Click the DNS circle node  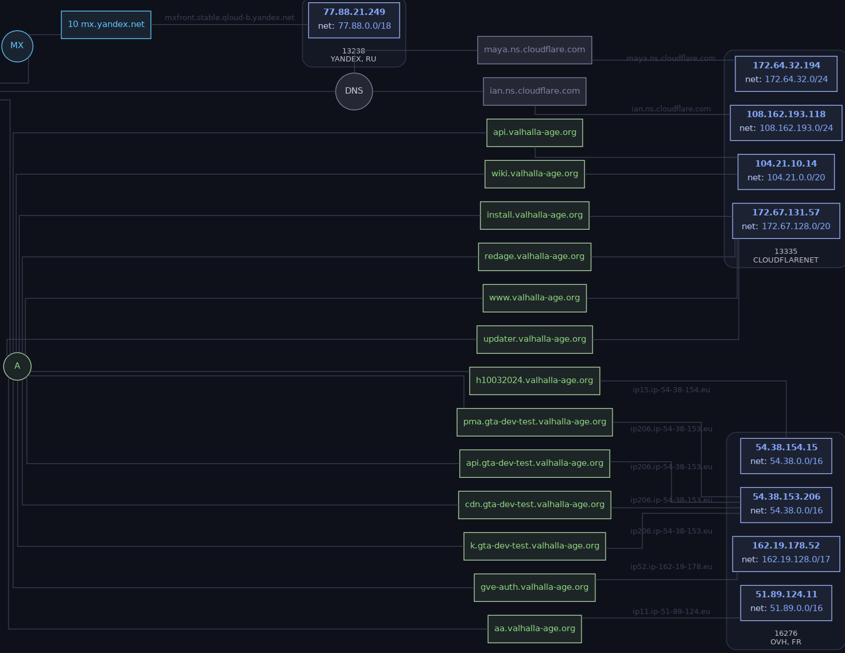354,91
